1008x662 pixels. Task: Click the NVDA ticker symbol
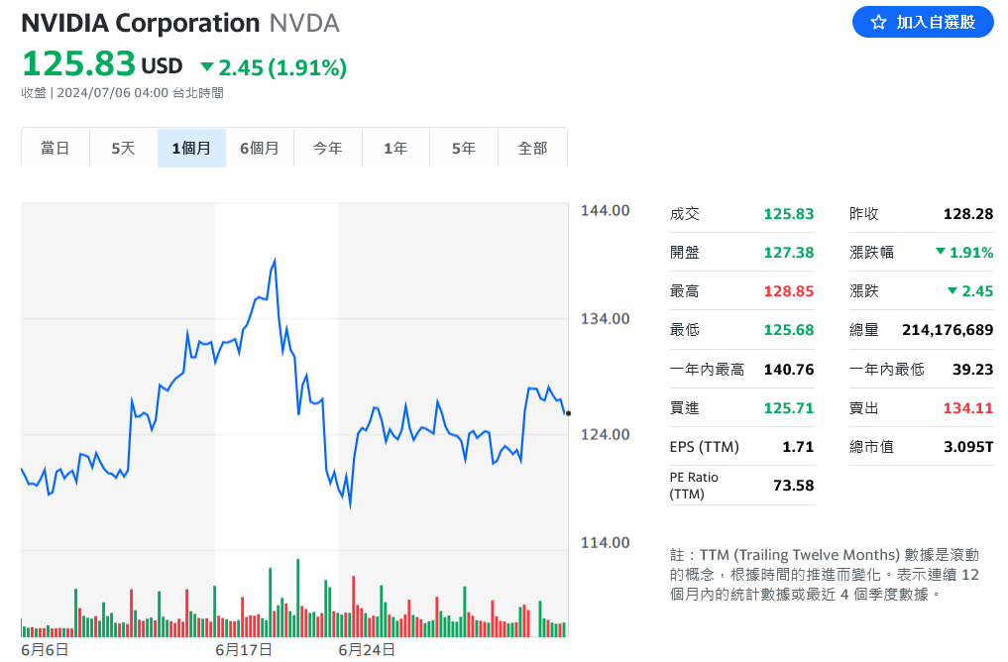304,23
